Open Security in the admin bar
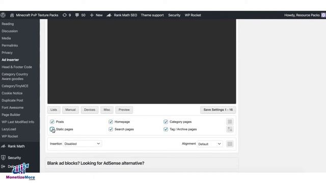The width and height of the screenshot is (326, 183). coord(174,15)
